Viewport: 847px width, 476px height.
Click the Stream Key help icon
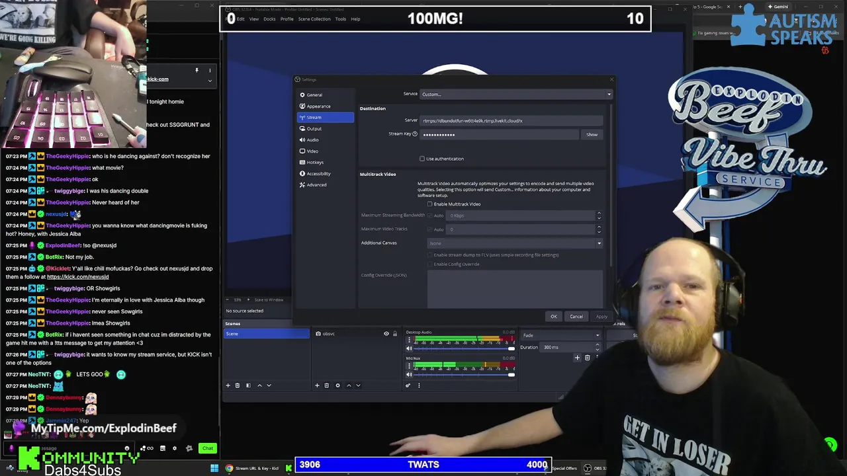[415, 134]
